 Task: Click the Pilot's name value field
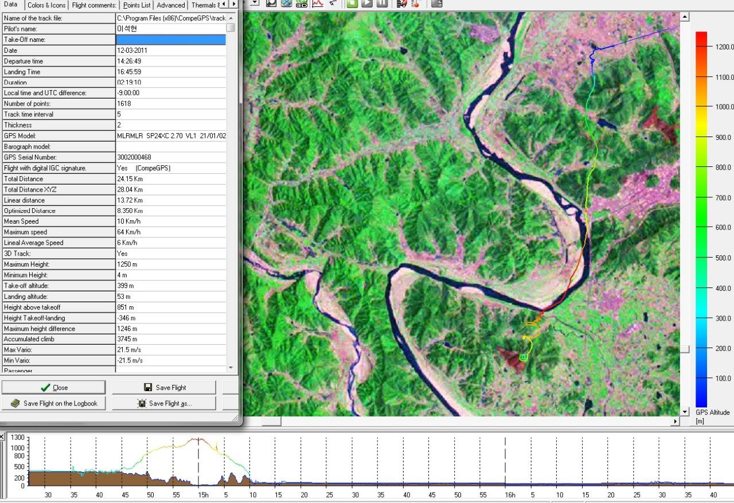(x=171, y=29)
